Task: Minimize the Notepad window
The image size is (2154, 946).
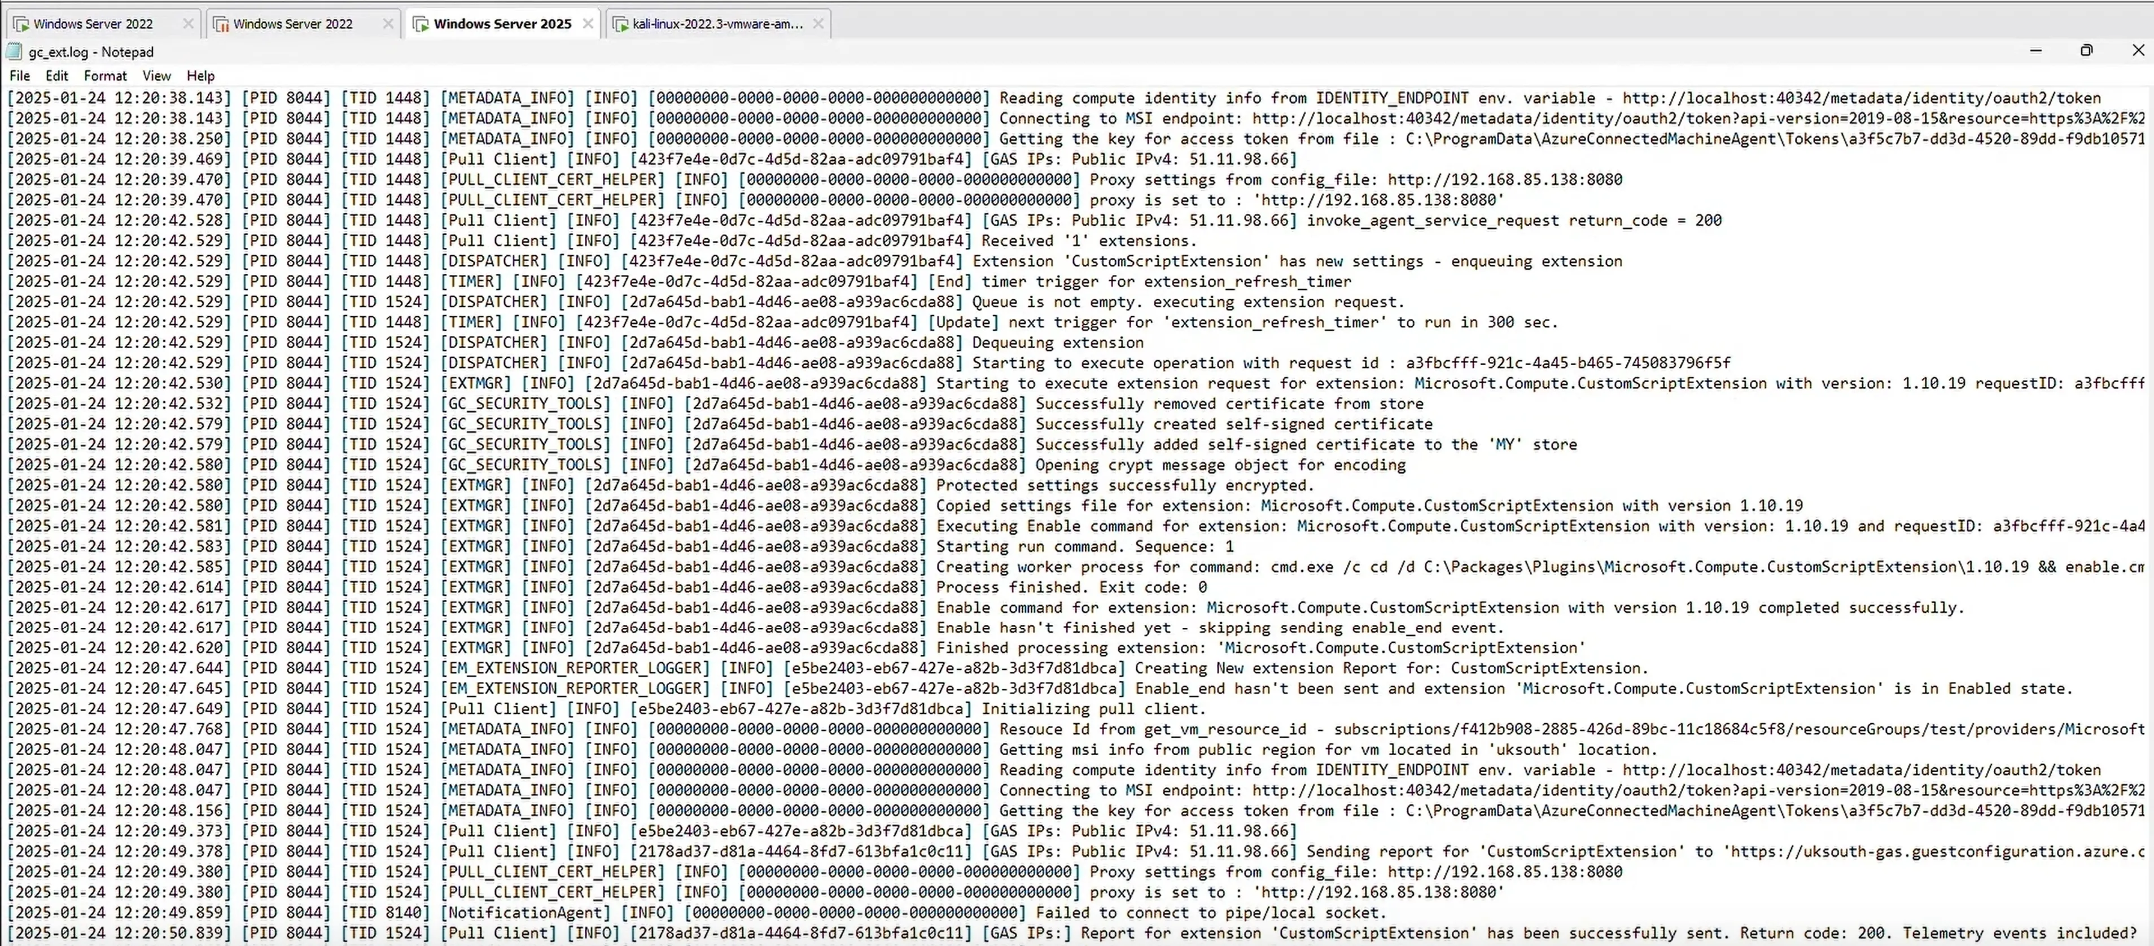Action: (2035, 51)
